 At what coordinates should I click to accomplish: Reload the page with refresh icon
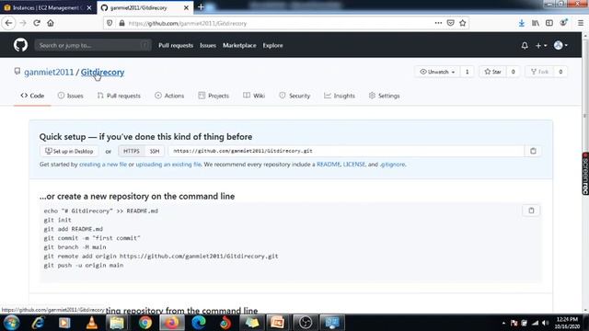(x=37, y=23)
